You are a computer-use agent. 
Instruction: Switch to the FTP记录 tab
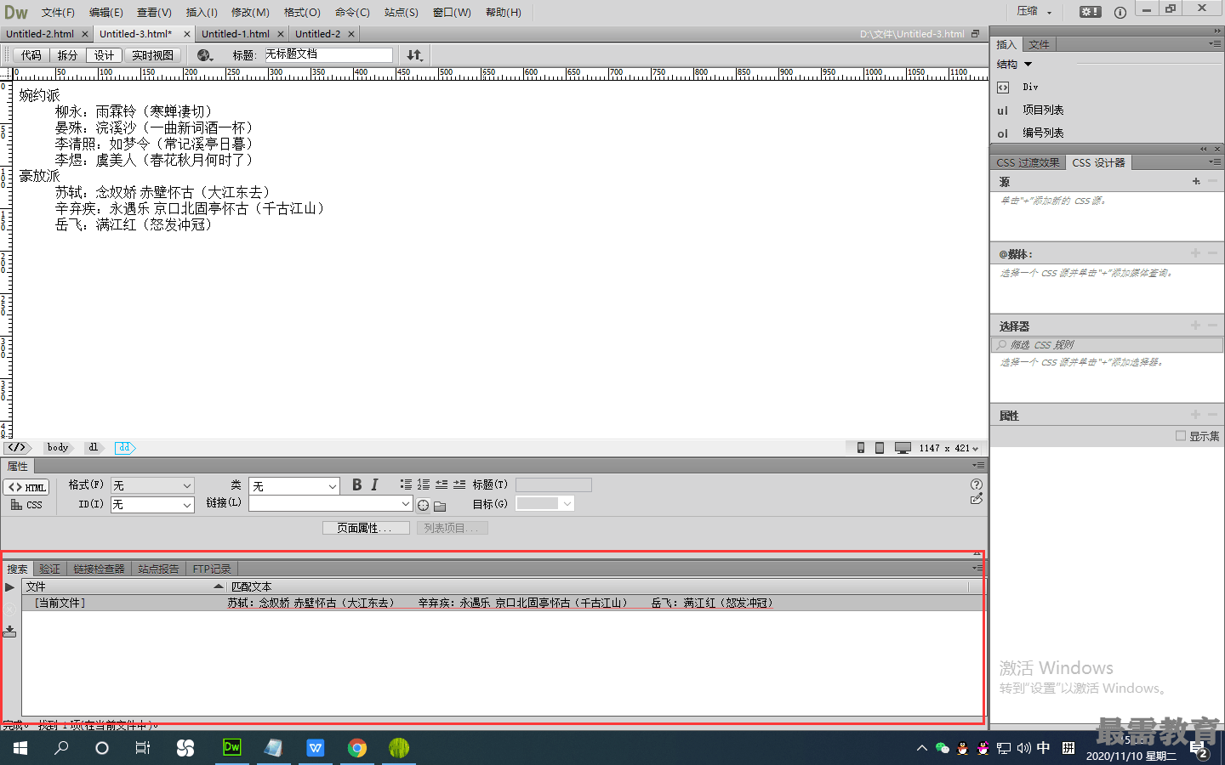pos(212,569)
